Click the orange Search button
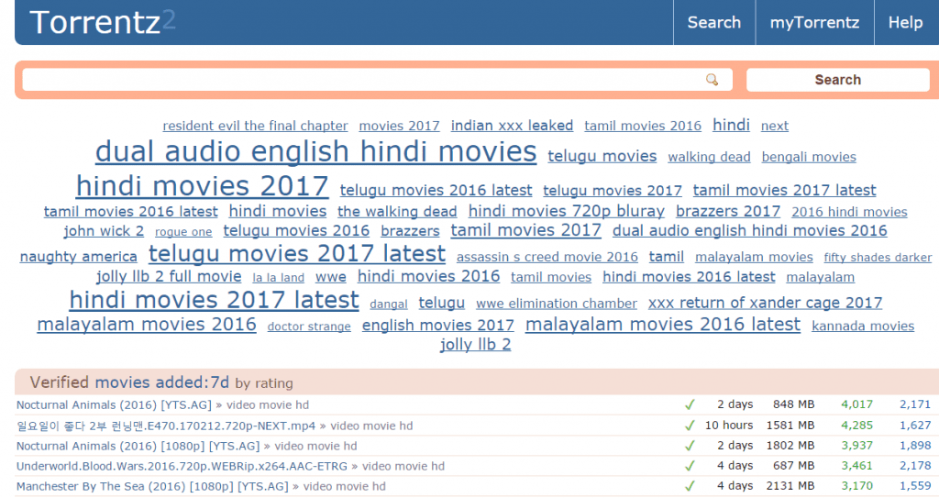The width and height of the screenshot is (939, 498). 837,80
